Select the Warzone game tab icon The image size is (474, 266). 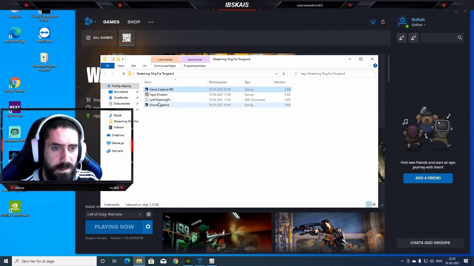tap(127, 38)
